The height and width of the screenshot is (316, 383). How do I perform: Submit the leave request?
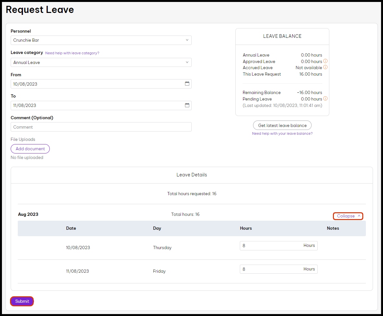pyautogui.click(x=22, y=301)
